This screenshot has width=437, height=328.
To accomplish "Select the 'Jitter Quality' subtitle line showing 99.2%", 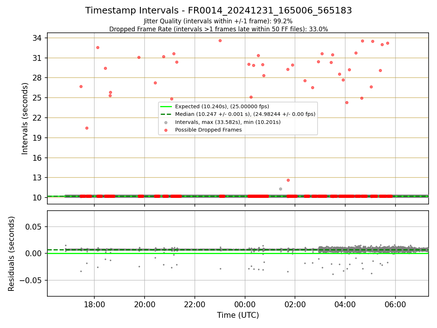I will [219, 21].
